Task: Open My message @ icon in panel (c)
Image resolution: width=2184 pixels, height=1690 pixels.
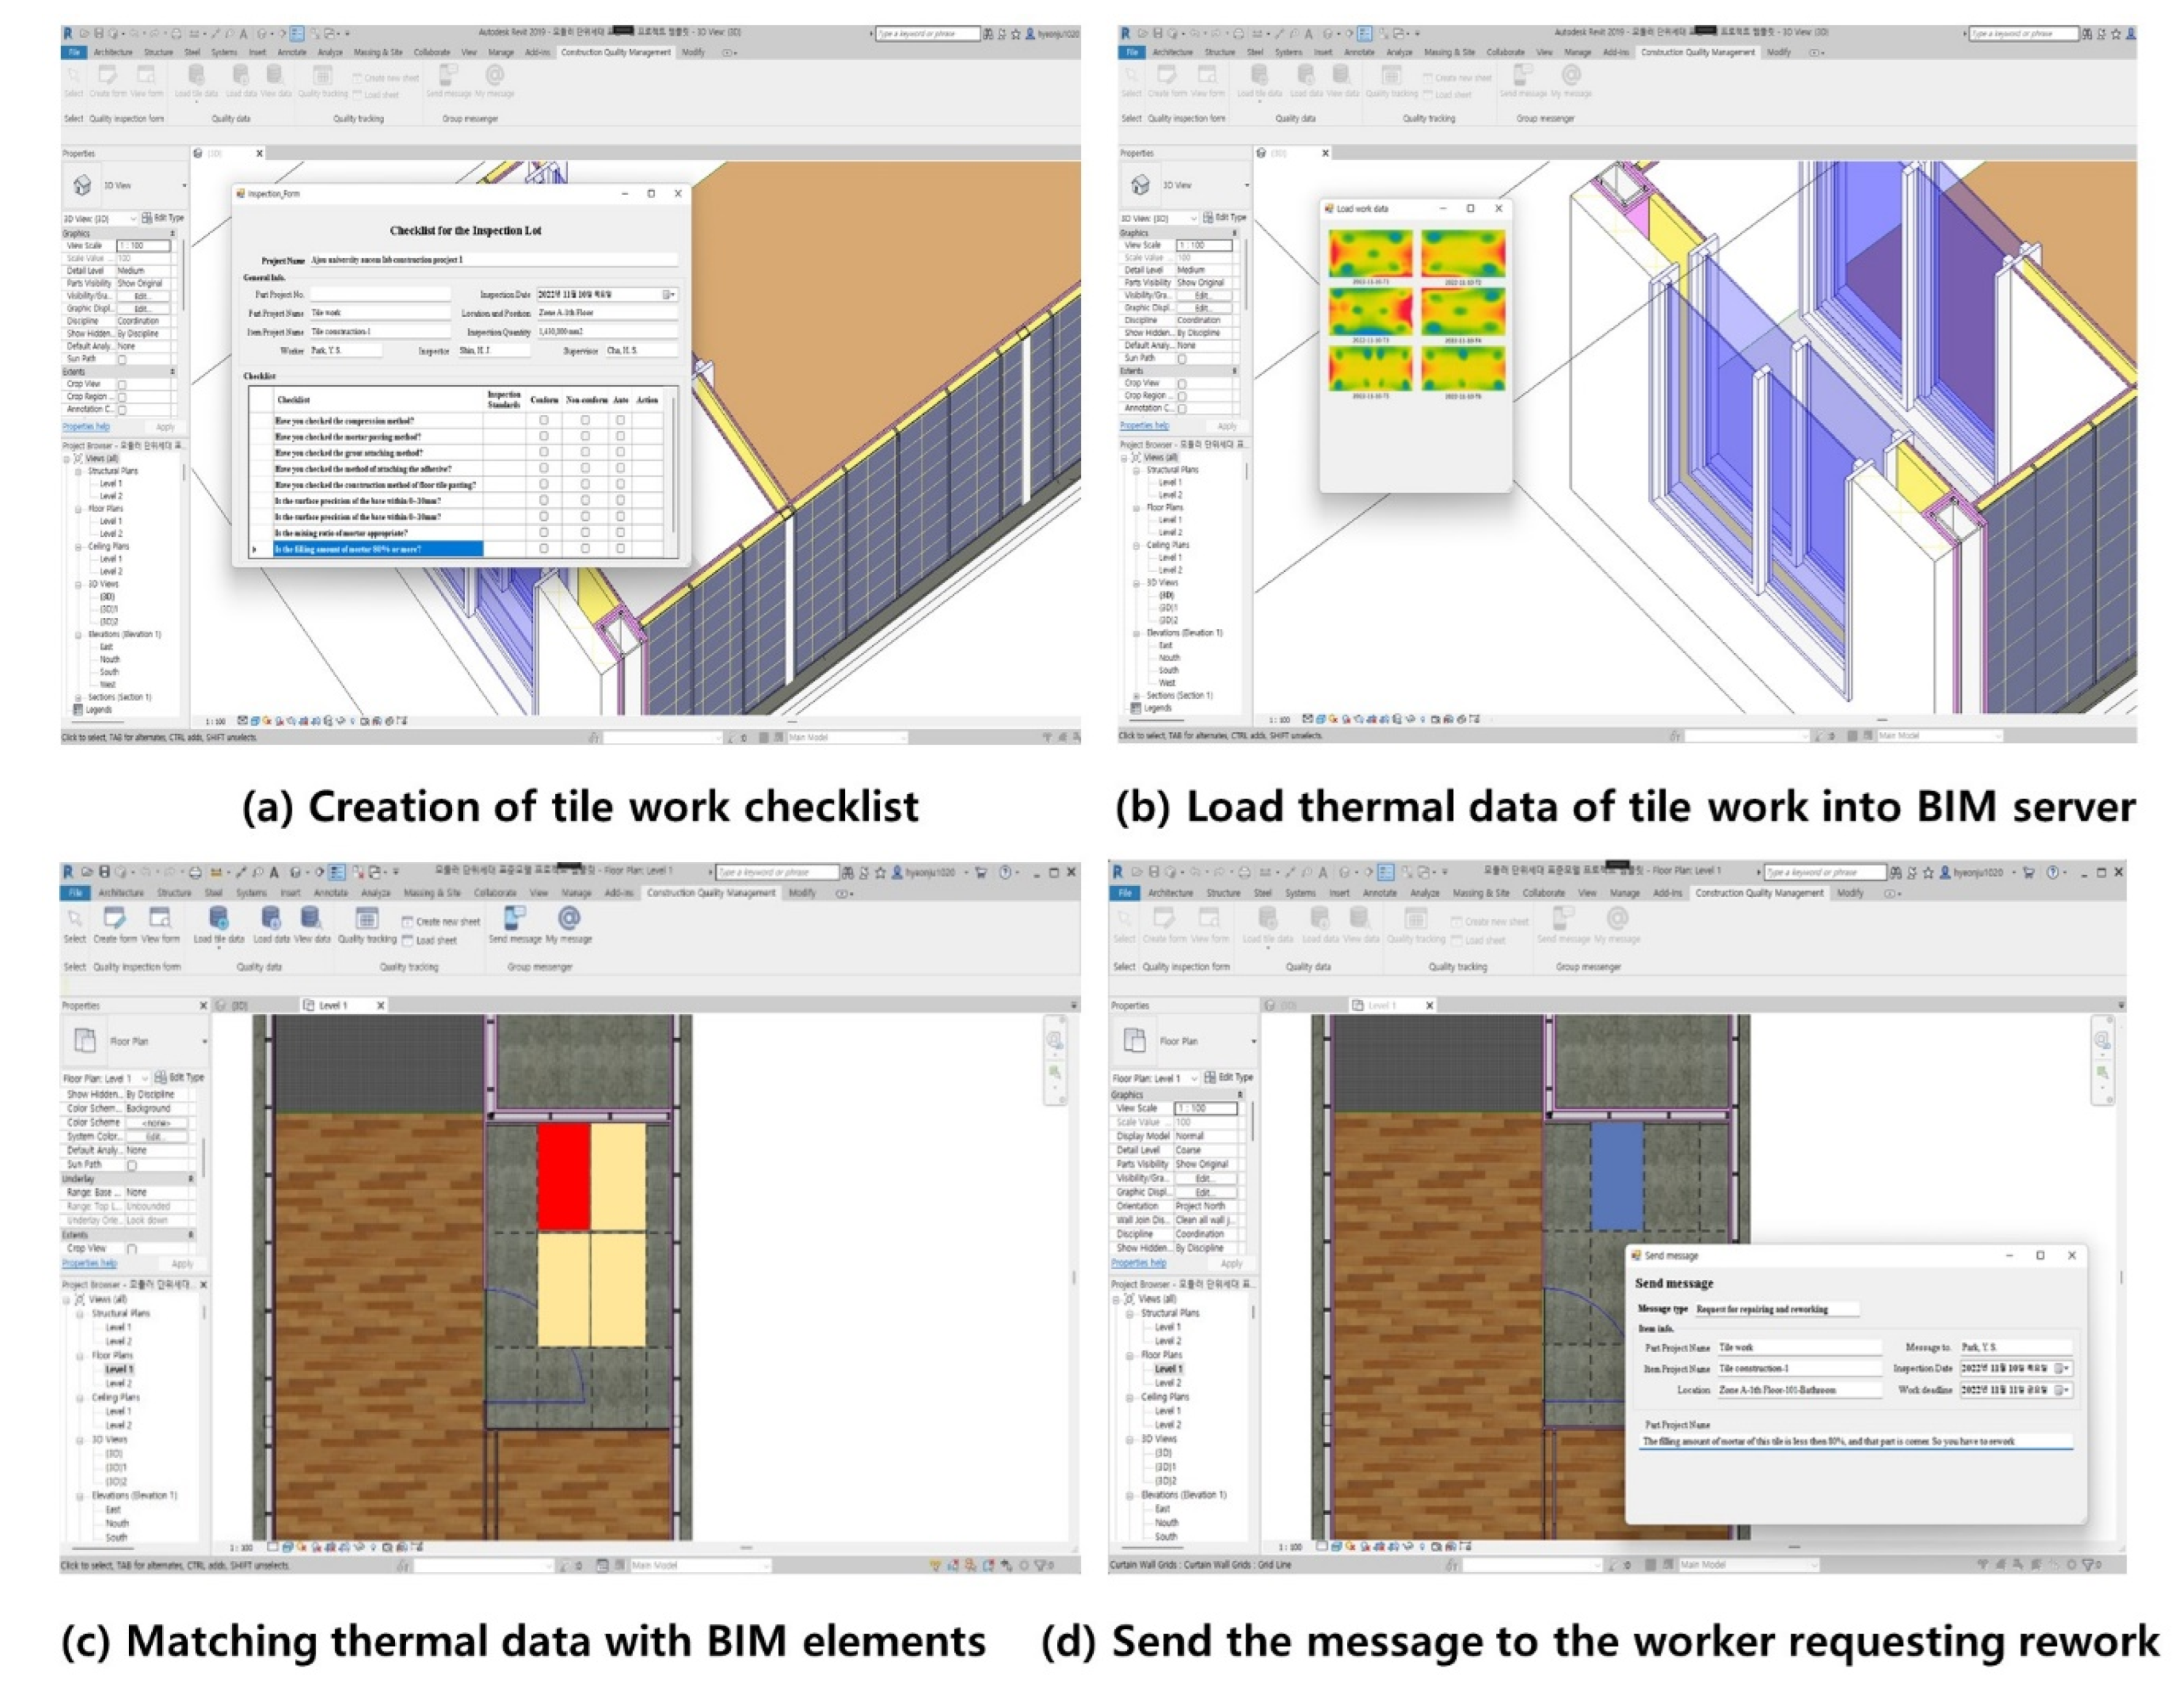Action: (568, 918)
